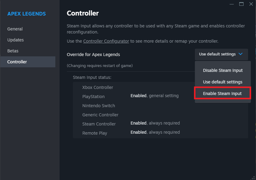Click the Xbox Controller status row
This screenshot has height=180, width=256.
click(x=98, y=87)
